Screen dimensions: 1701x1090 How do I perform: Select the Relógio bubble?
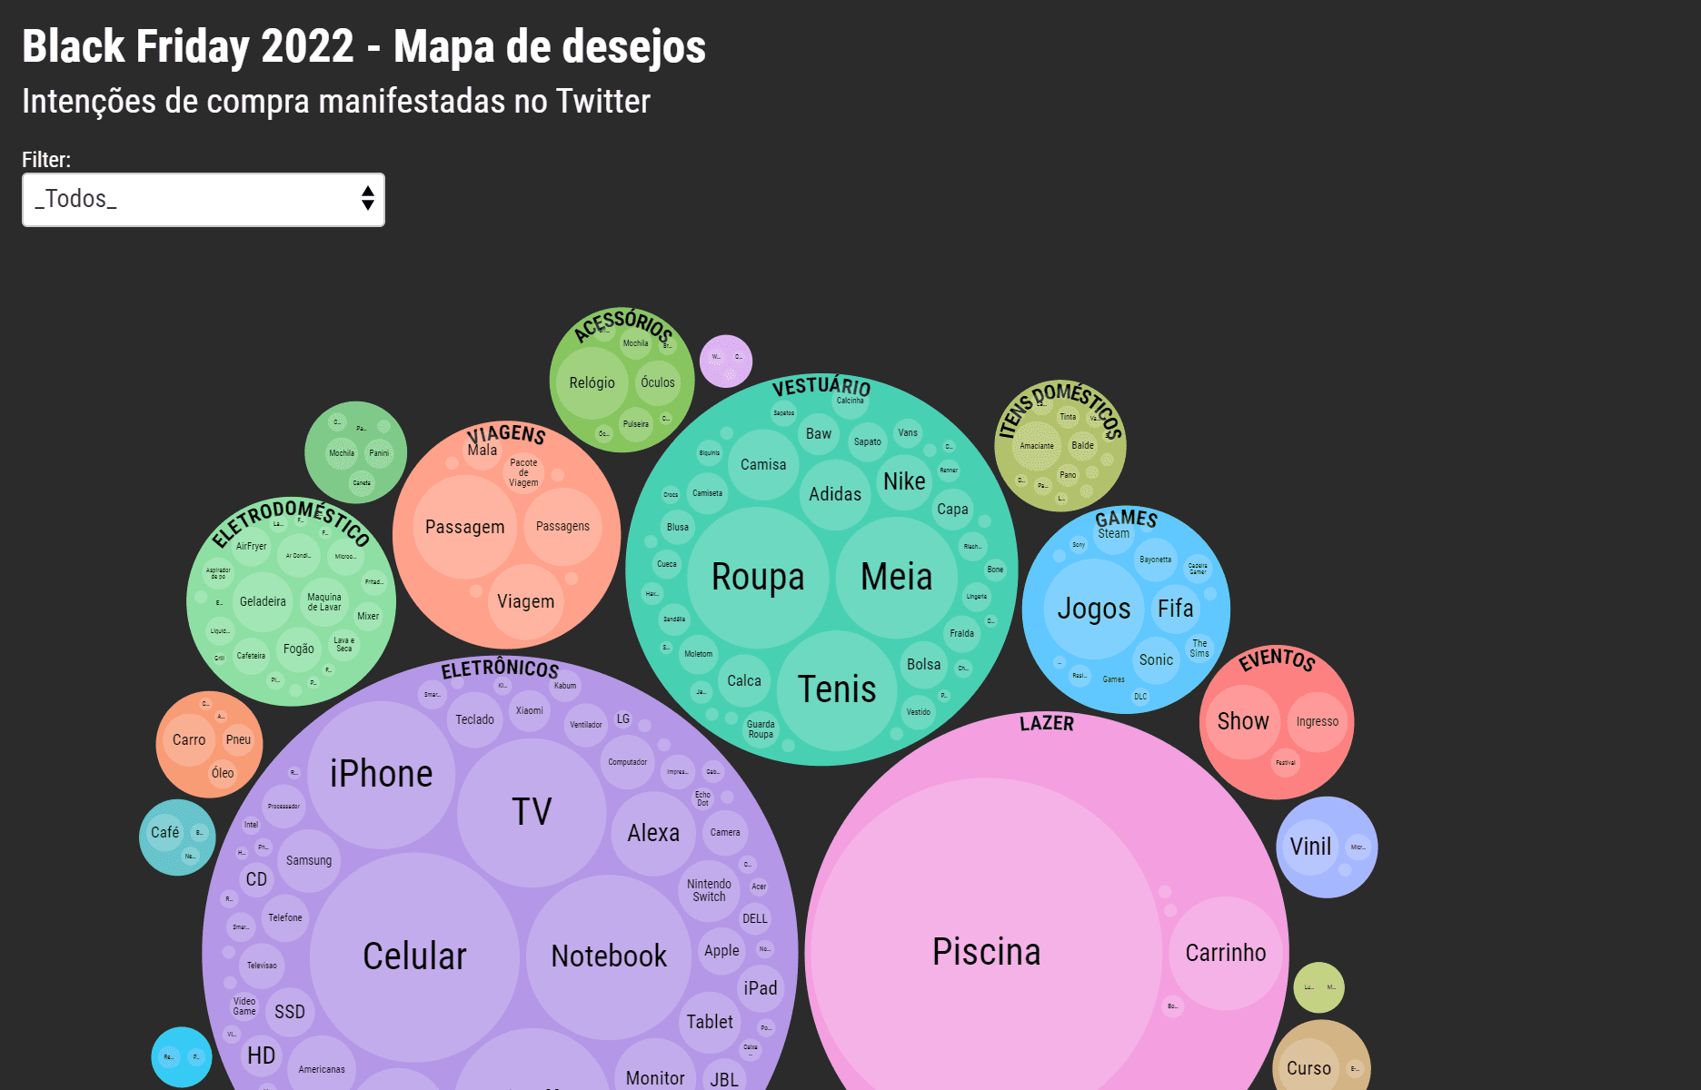tap(592, 383)
